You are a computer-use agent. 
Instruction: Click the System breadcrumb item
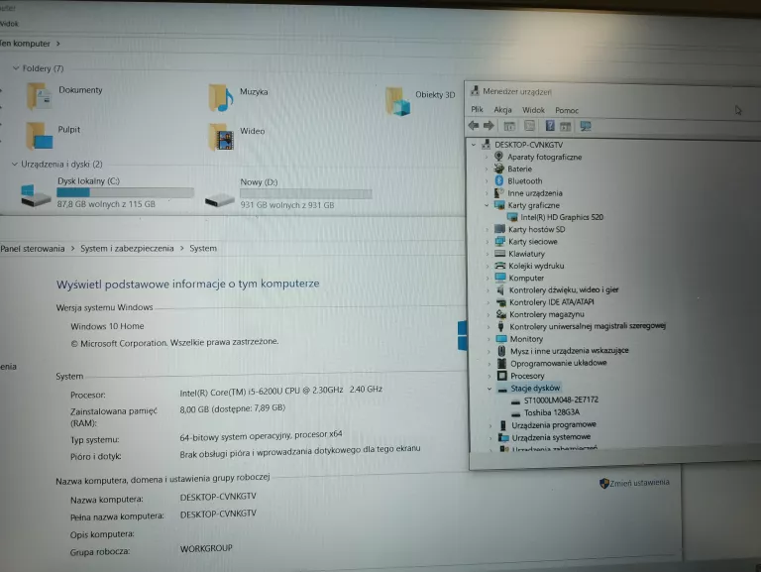point(203,248)
